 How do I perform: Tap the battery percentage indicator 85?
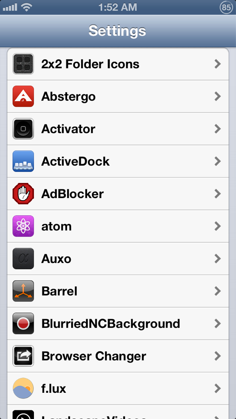tap(226, 7)
